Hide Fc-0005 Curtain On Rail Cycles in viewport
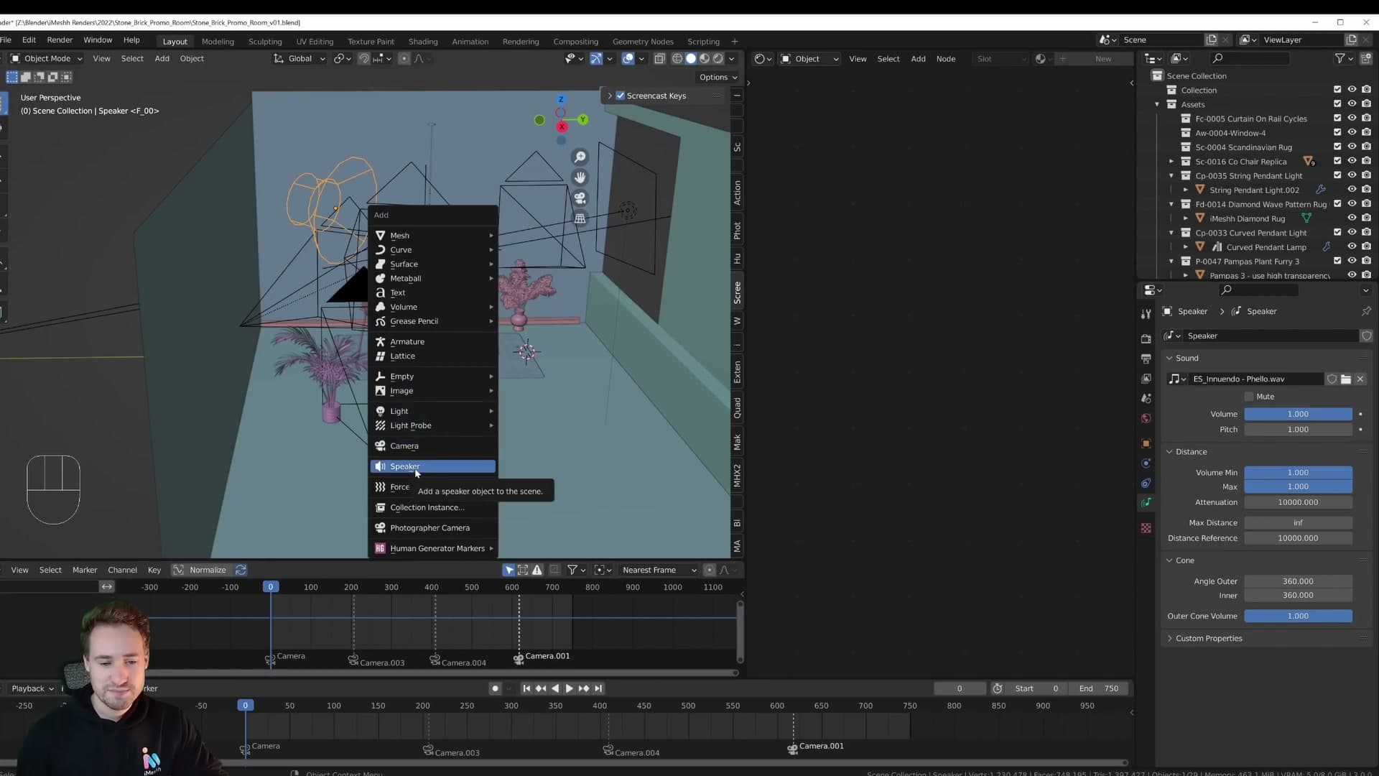This screenshot has width=1379, height=776. [x=1352, y=119]
